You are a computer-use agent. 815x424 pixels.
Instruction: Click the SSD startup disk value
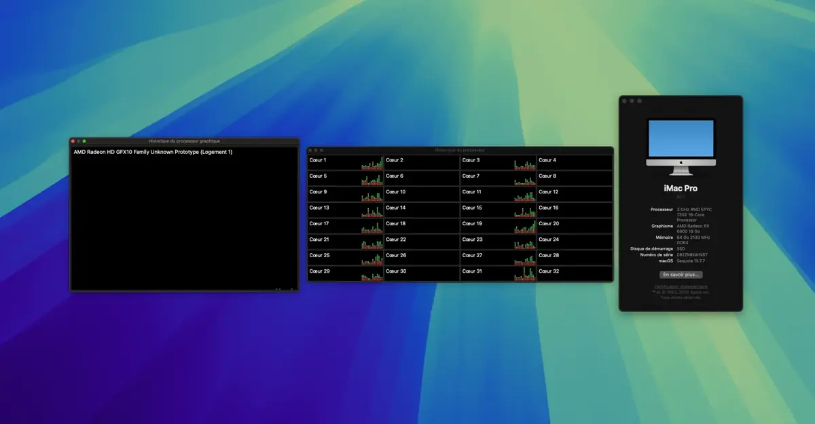(681, 249)
